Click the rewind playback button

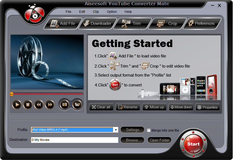point(39,104)
